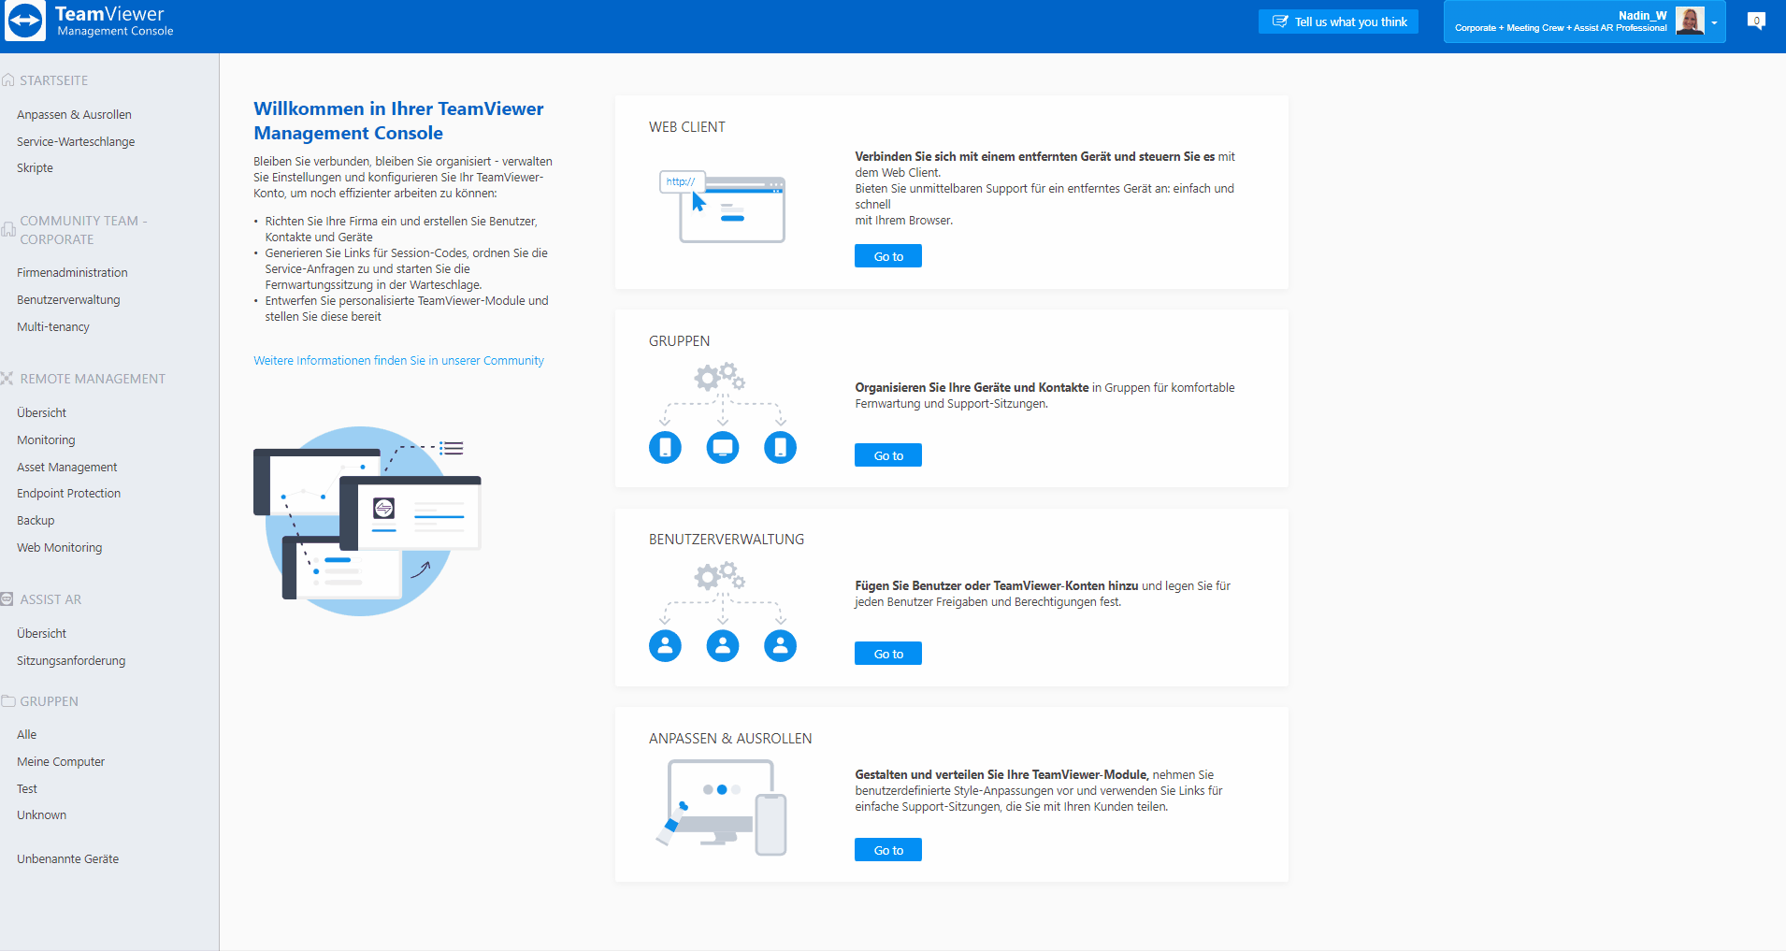Open Benutzerverwaltung in sidebar
Image resolution: width=1786 pixels, height=951 pixels.
coord(68,299)
